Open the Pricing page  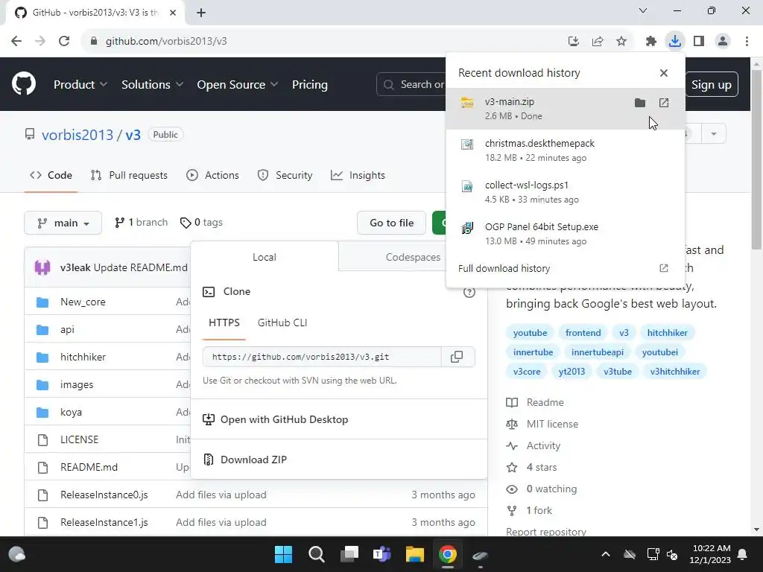[309, 84]
